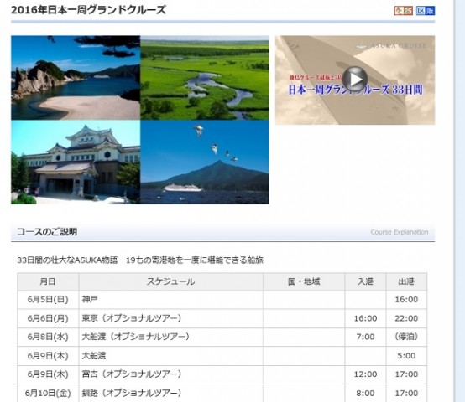Click the 月日 column header
Image resolution: width=465 pixels, height=402 pixels.
pos(48,281)
